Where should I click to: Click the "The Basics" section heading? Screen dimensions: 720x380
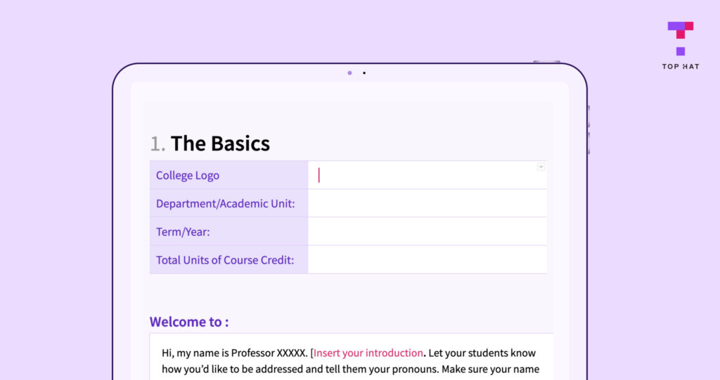click(220, 144)
